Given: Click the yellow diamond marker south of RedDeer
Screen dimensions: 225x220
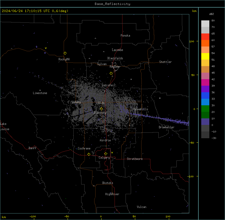Looking at the screenshot, I should pos(111,73).
